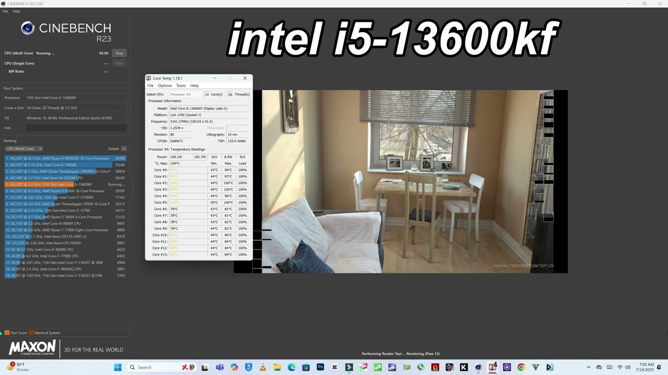The height and width of the screenshot is (375, 668).
Task: Launch Google Chrome from the taskbar
Action: (521, 367)
